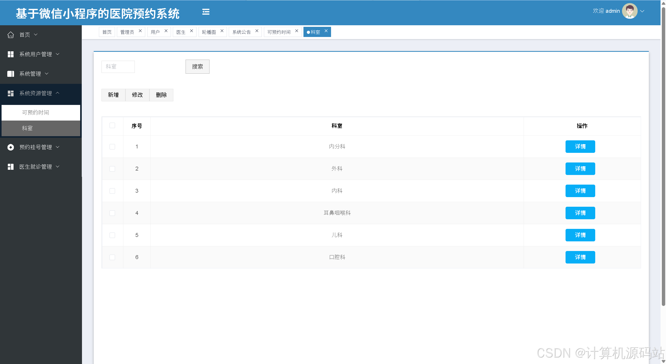
Task: Collapse the 系统资源管理 menu chevron
Action: [x=58, y=93]
